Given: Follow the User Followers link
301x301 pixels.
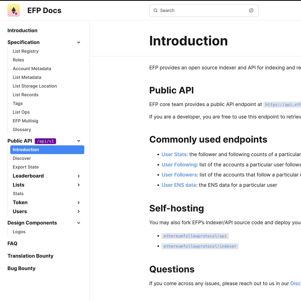Looking at the screenshot, I should pyautogui.click(x=179, y=175).
